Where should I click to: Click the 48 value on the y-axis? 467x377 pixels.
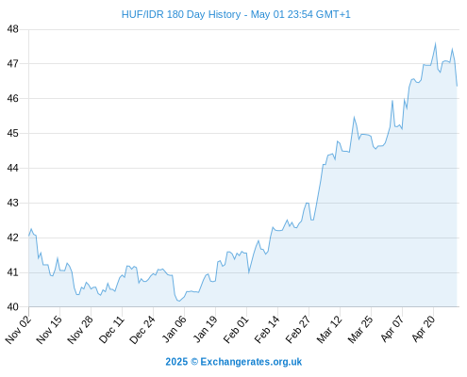[13, 29]
